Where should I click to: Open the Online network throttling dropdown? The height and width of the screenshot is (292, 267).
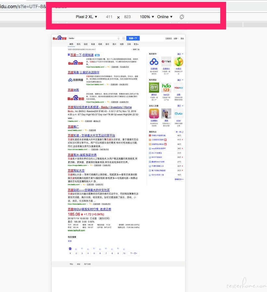(165, 17)
